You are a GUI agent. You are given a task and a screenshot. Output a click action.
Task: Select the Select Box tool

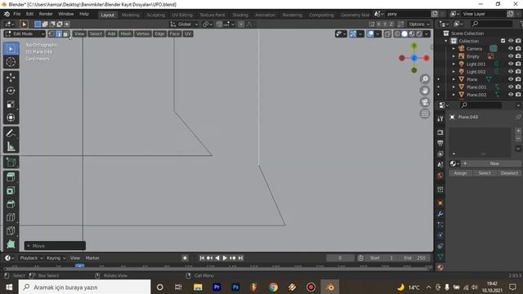(11, 49)
